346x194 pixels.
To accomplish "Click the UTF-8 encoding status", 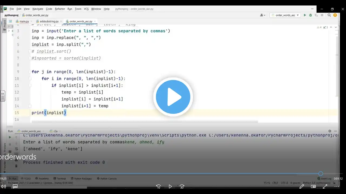I will (x=284, y=183).
